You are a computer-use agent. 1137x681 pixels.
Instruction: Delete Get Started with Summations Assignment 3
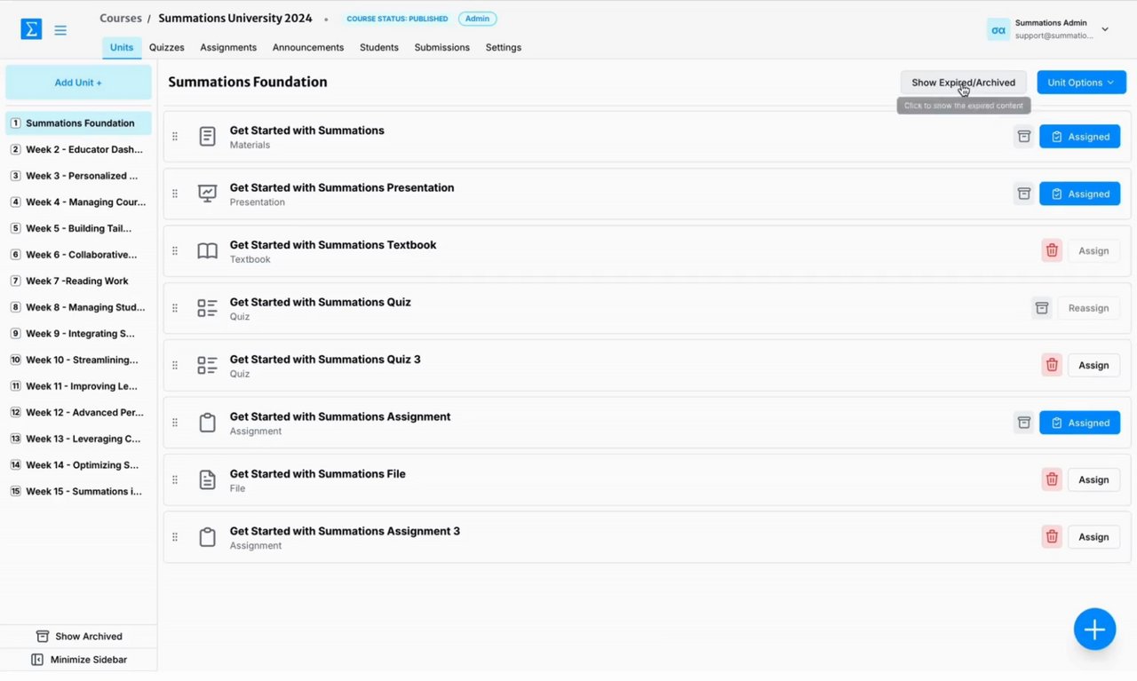[1052, 537]
